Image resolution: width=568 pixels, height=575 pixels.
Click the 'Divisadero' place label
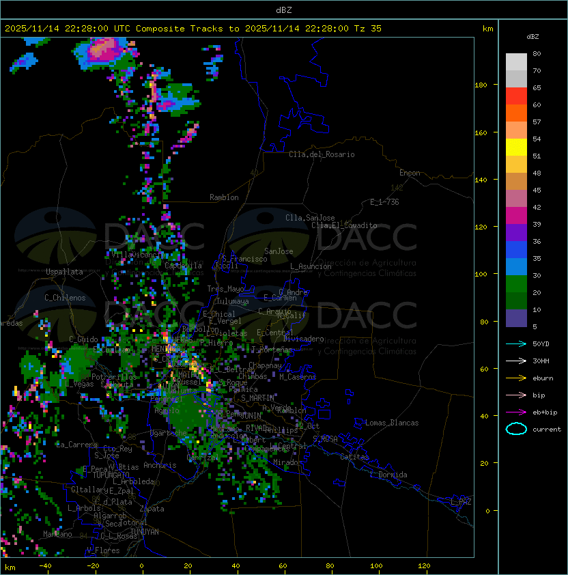coord(304,339)
